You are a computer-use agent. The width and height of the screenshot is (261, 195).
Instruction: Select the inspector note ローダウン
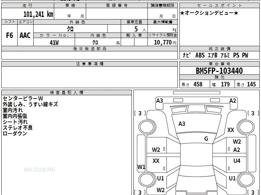pos(15,134)
